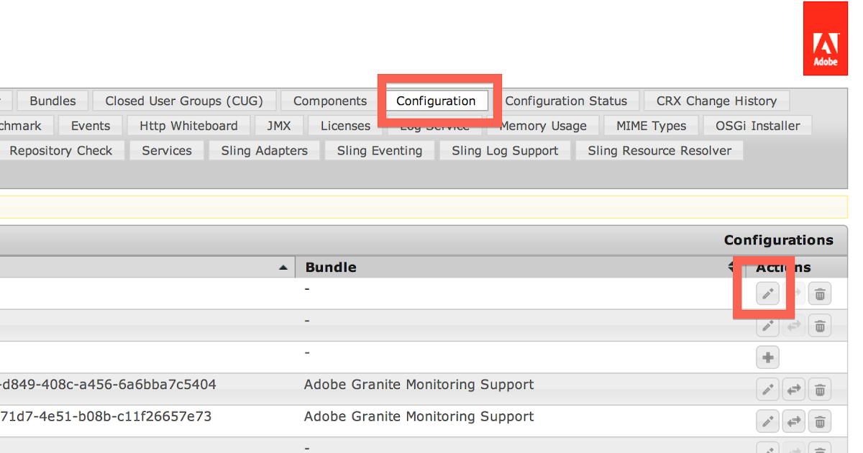The image size is (863, 453).
Task: Delete the second configuration with the trash icon
Action: click(819, 326)
